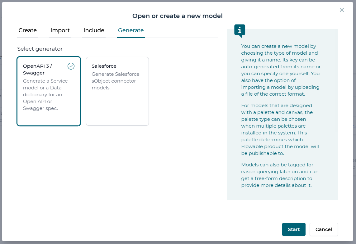Click the info speech-bubble icon
This screenshot has height=244, width=356.
[240, 30]
